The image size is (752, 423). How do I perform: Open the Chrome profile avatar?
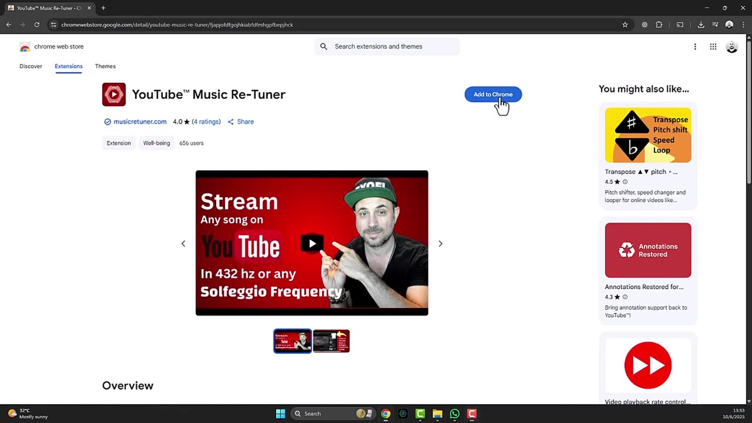pos(729,25)
